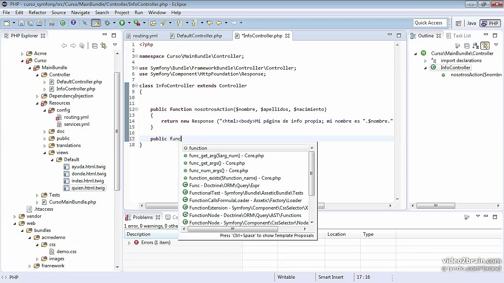Click Last Edit Location icon

pyautogui.click(x=209, y=23)
